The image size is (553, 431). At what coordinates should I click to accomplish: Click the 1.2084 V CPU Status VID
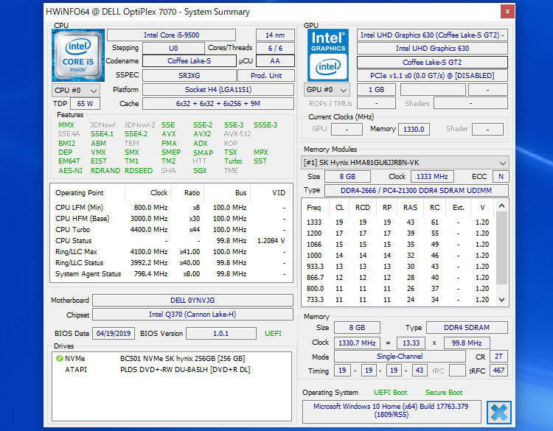point(271,241)
